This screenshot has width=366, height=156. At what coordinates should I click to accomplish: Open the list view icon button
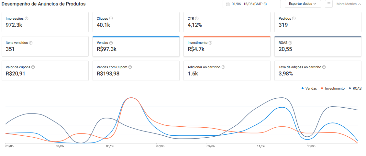(329, 4)
